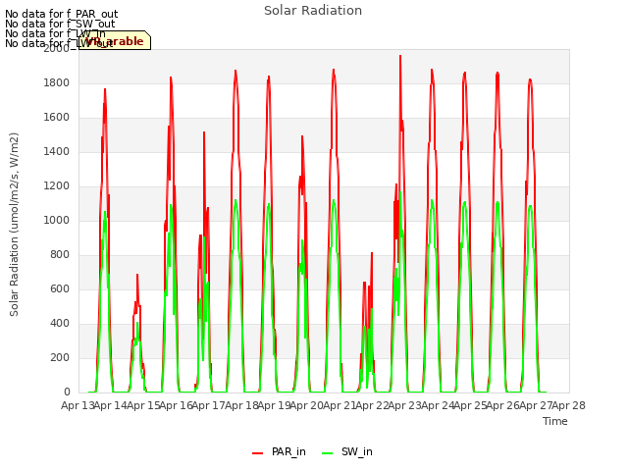Click the Apr 14 x-axis tick label
Image resolution: width=628 pixels, height=471 pixels.
(x=111, y=405)
